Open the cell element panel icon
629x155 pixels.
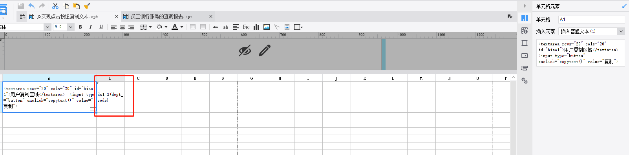[525, 18]
